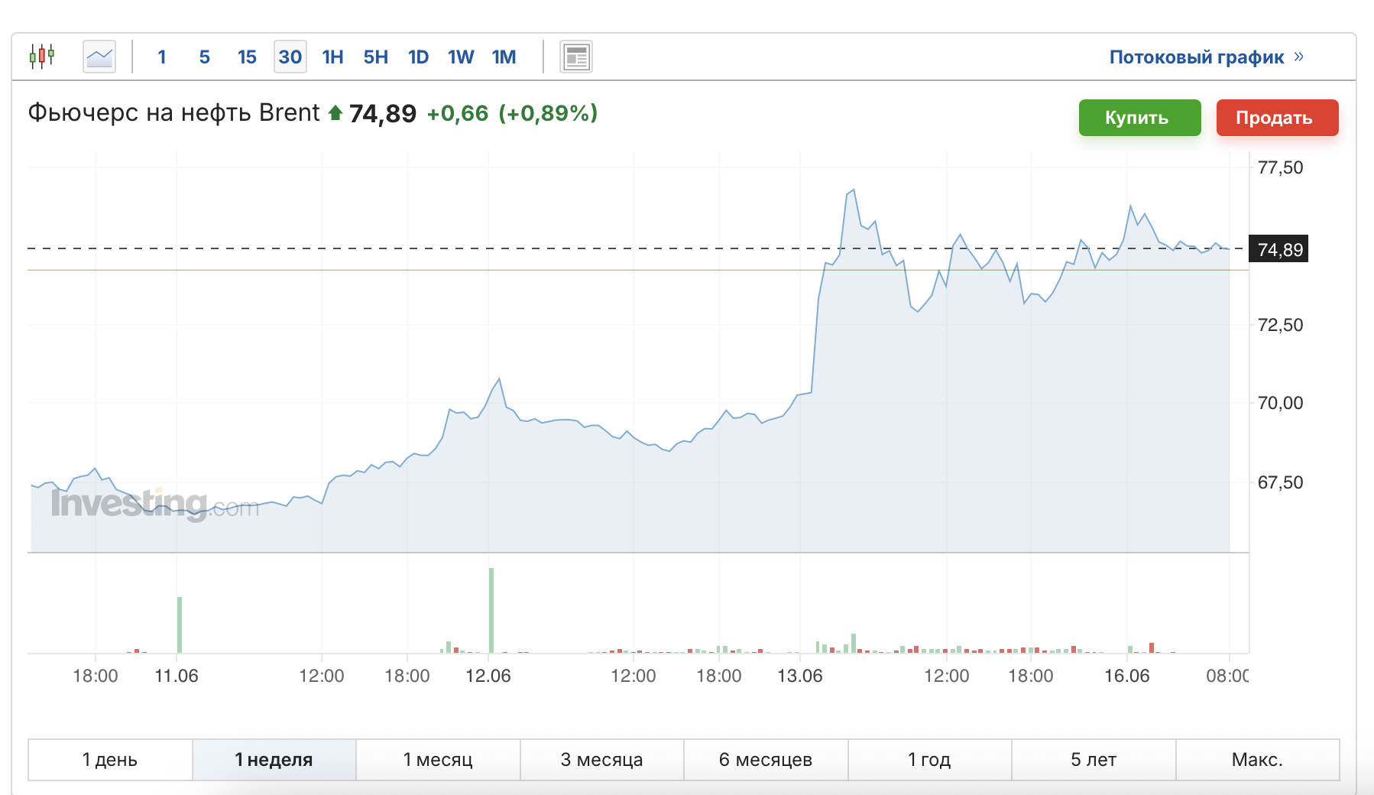1374x795 pixels.
Task: Switch to candlestick chart type icon
Action: tap(42, 57)
